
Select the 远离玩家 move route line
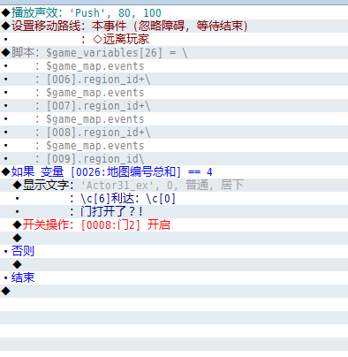pos(174,39)
